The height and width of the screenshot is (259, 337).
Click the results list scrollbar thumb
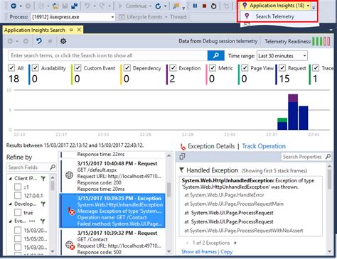point(168,189)
